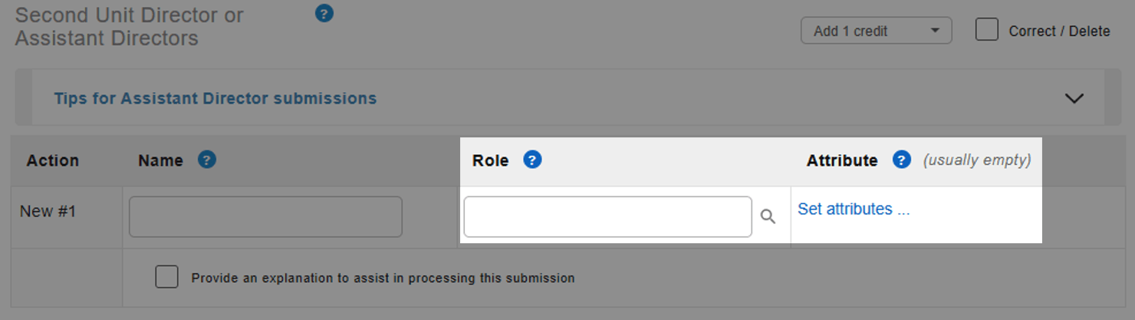1135x320 pixels.
Task: Click the Attribute column header label
Action: coord(841,160)
